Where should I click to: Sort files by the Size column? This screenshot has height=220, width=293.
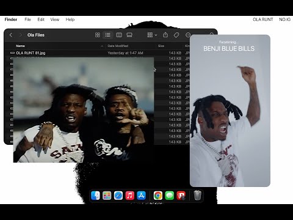[161, 46]
